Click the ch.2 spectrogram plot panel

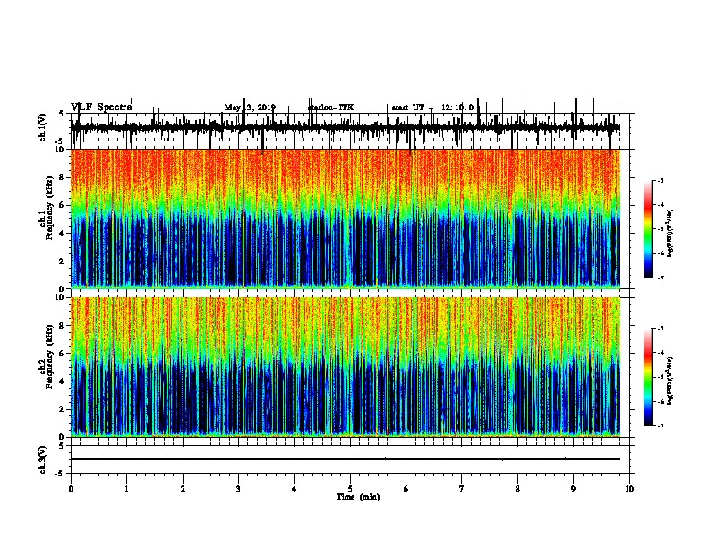point(346,367)
